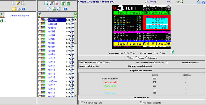Image resolution: width=206 pixels, height=105 pixels.
Task: Click the copy pages icon
Action: tap(49, 9)
